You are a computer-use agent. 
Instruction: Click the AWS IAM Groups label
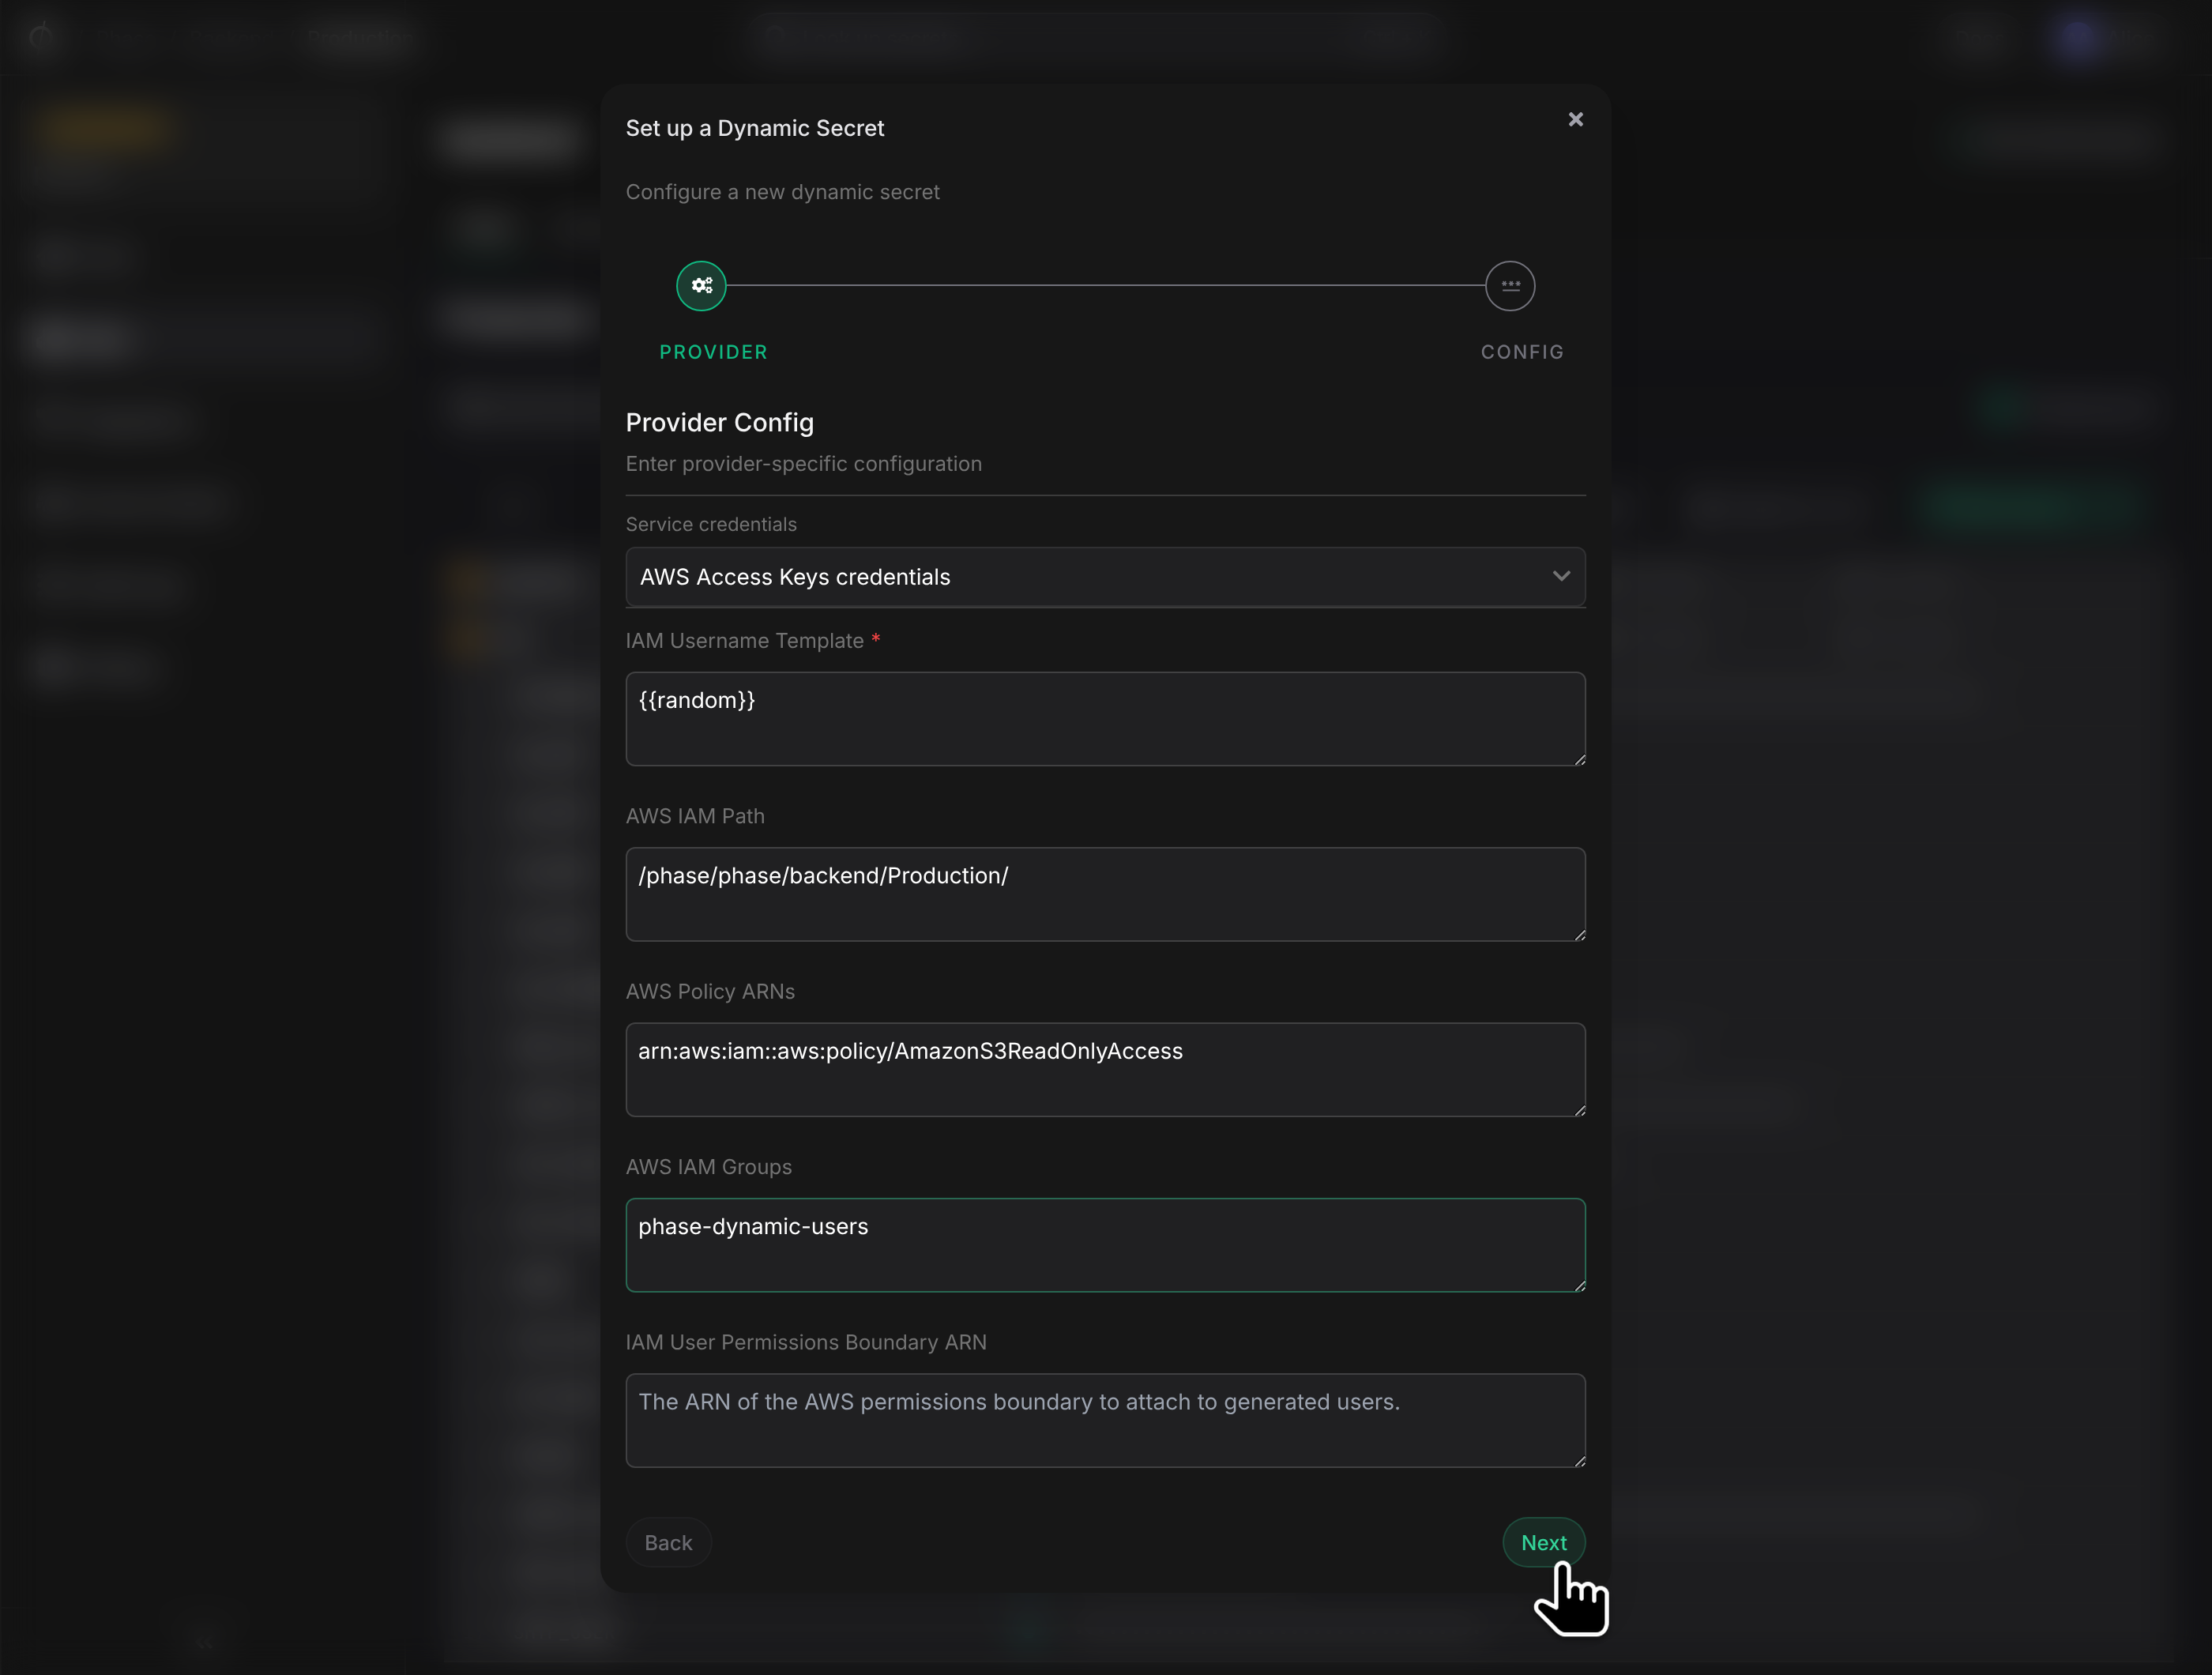[x=708, y=1167]
